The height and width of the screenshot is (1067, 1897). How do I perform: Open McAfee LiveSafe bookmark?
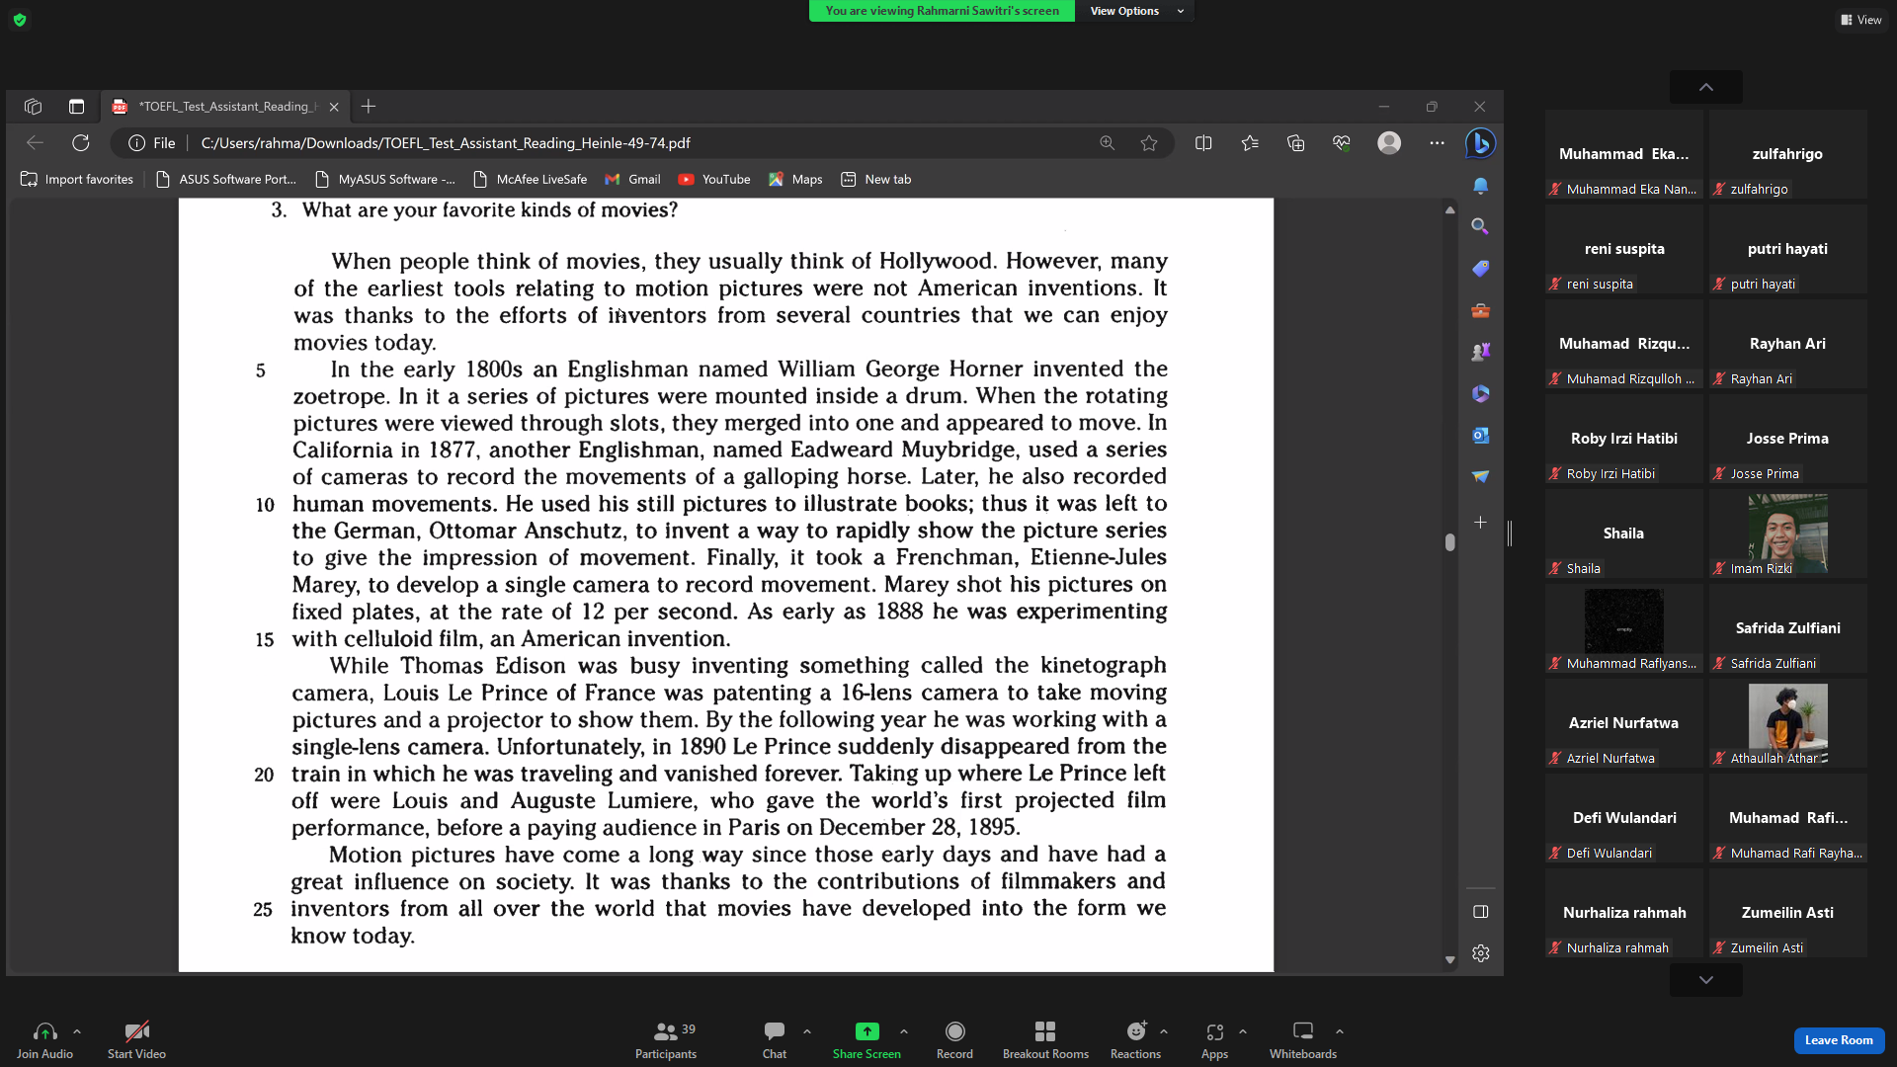click(x=531, y=180)
